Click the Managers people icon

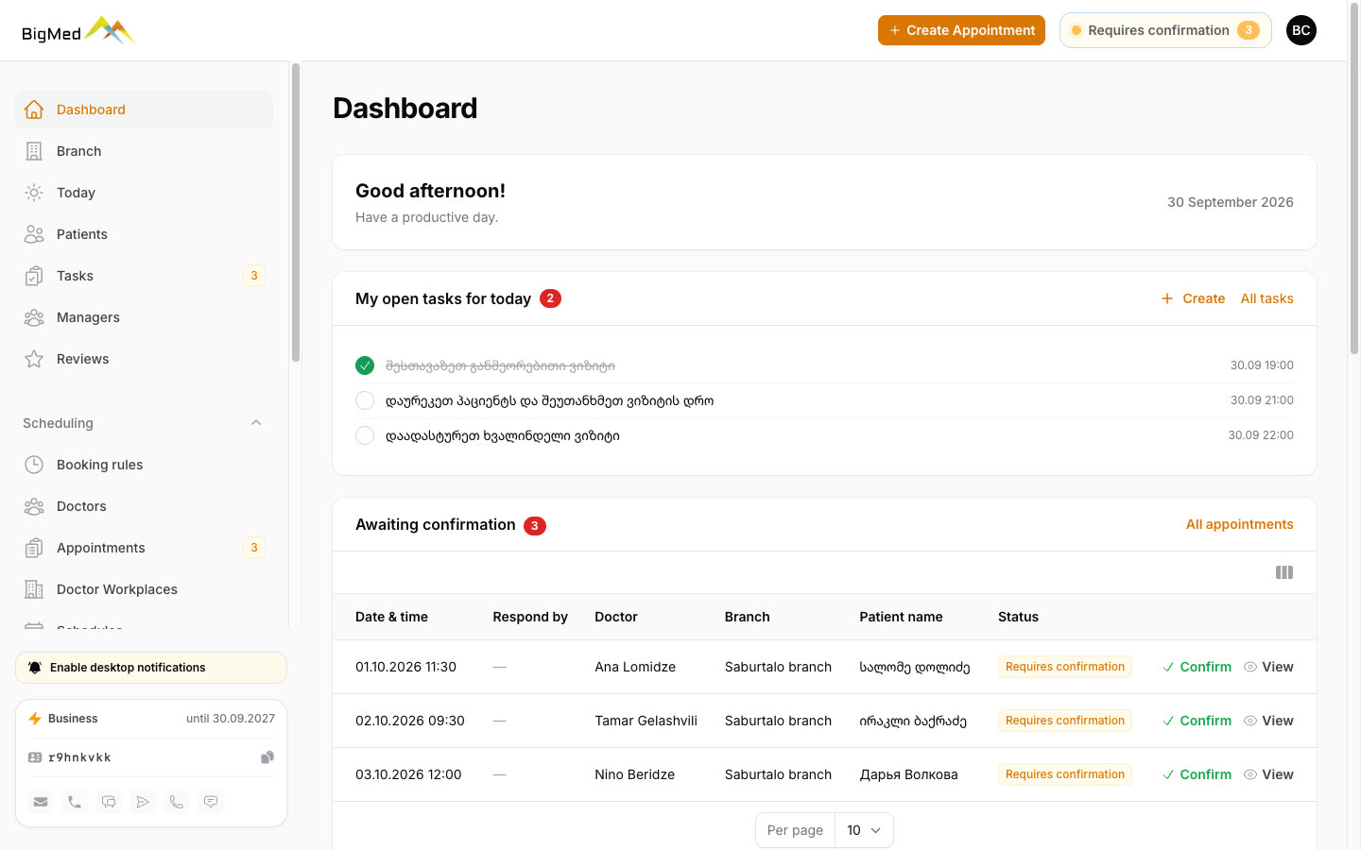(34, 317)
